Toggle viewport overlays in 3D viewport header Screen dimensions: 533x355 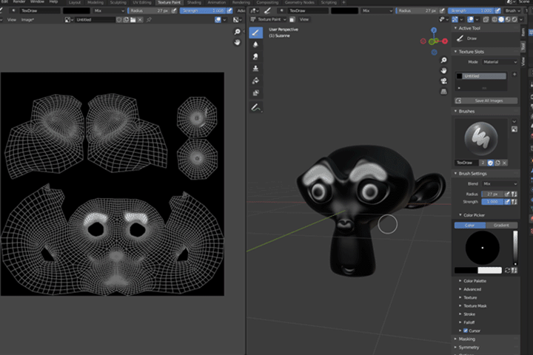[x=471, y=19]
